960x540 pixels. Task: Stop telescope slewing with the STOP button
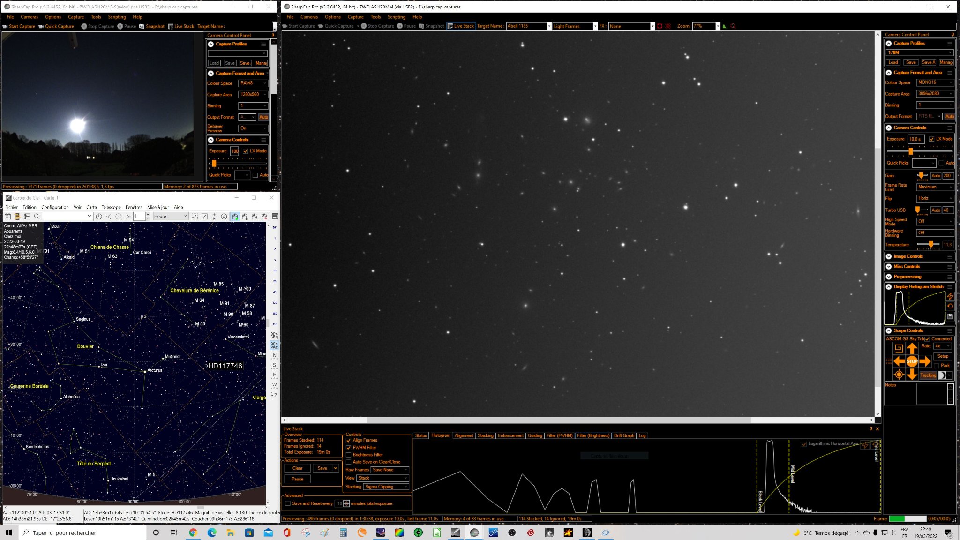click(x=912, y=361)
